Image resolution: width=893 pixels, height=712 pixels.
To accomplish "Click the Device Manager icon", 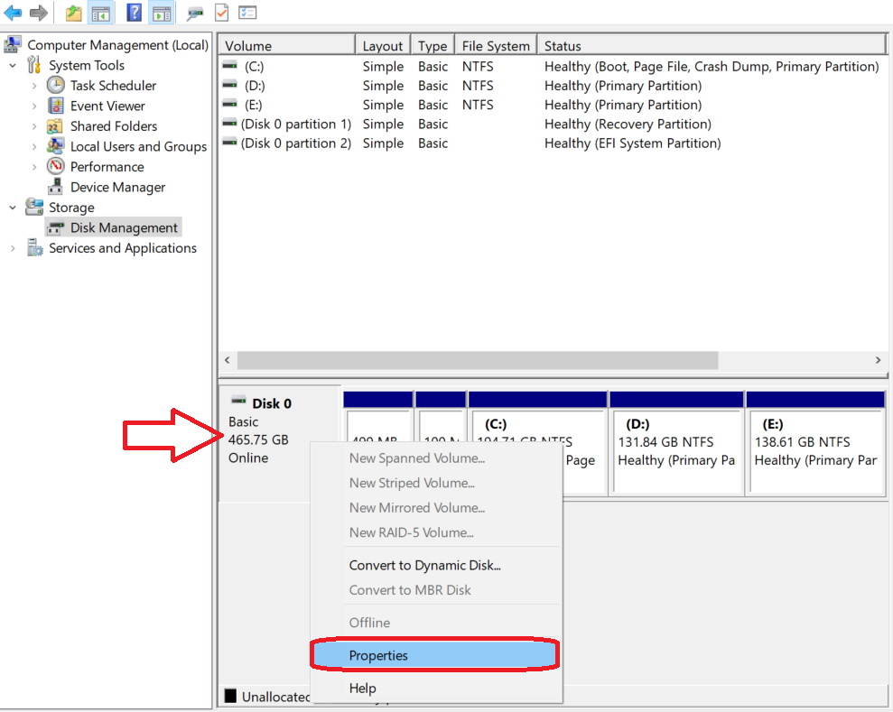I will 55,187.
